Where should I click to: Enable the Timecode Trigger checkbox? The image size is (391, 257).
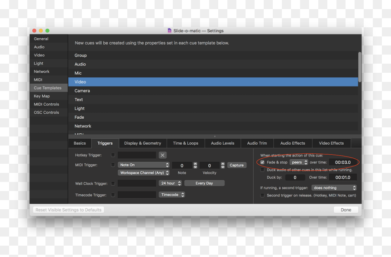(x=113, y=195)
